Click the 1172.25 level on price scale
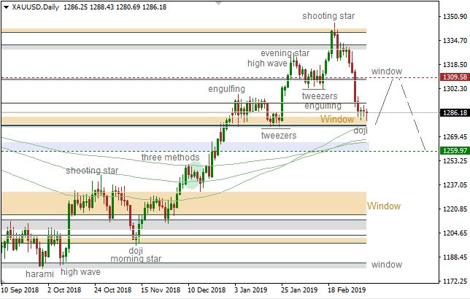 454,281
